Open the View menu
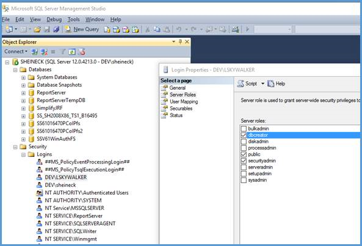 (x=35, y=20)
